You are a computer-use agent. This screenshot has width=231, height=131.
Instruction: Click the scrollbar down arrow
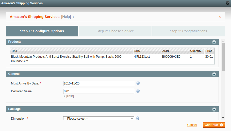pyautogui.click(x=223, y=118)
